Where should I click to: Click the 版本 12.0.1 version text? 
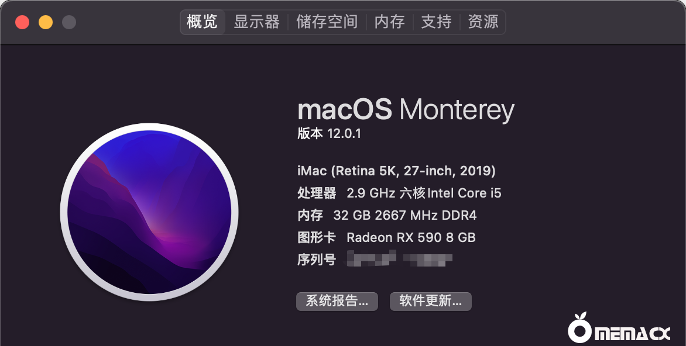coord(329,134)
